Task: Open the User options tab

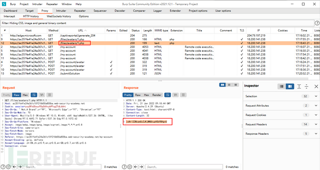Action: tap(223, 11)
